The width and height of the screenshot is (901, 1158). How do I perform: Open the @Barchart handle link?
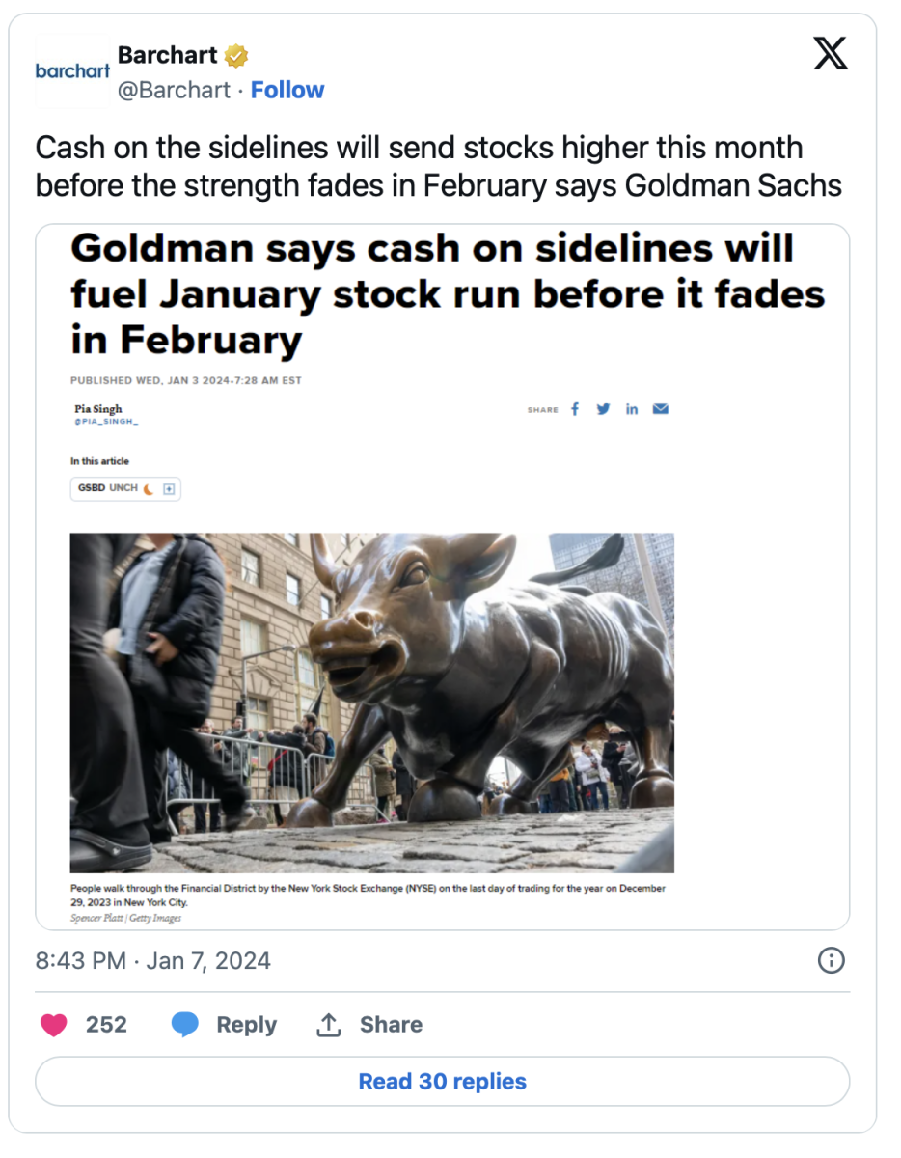point(174,90)
